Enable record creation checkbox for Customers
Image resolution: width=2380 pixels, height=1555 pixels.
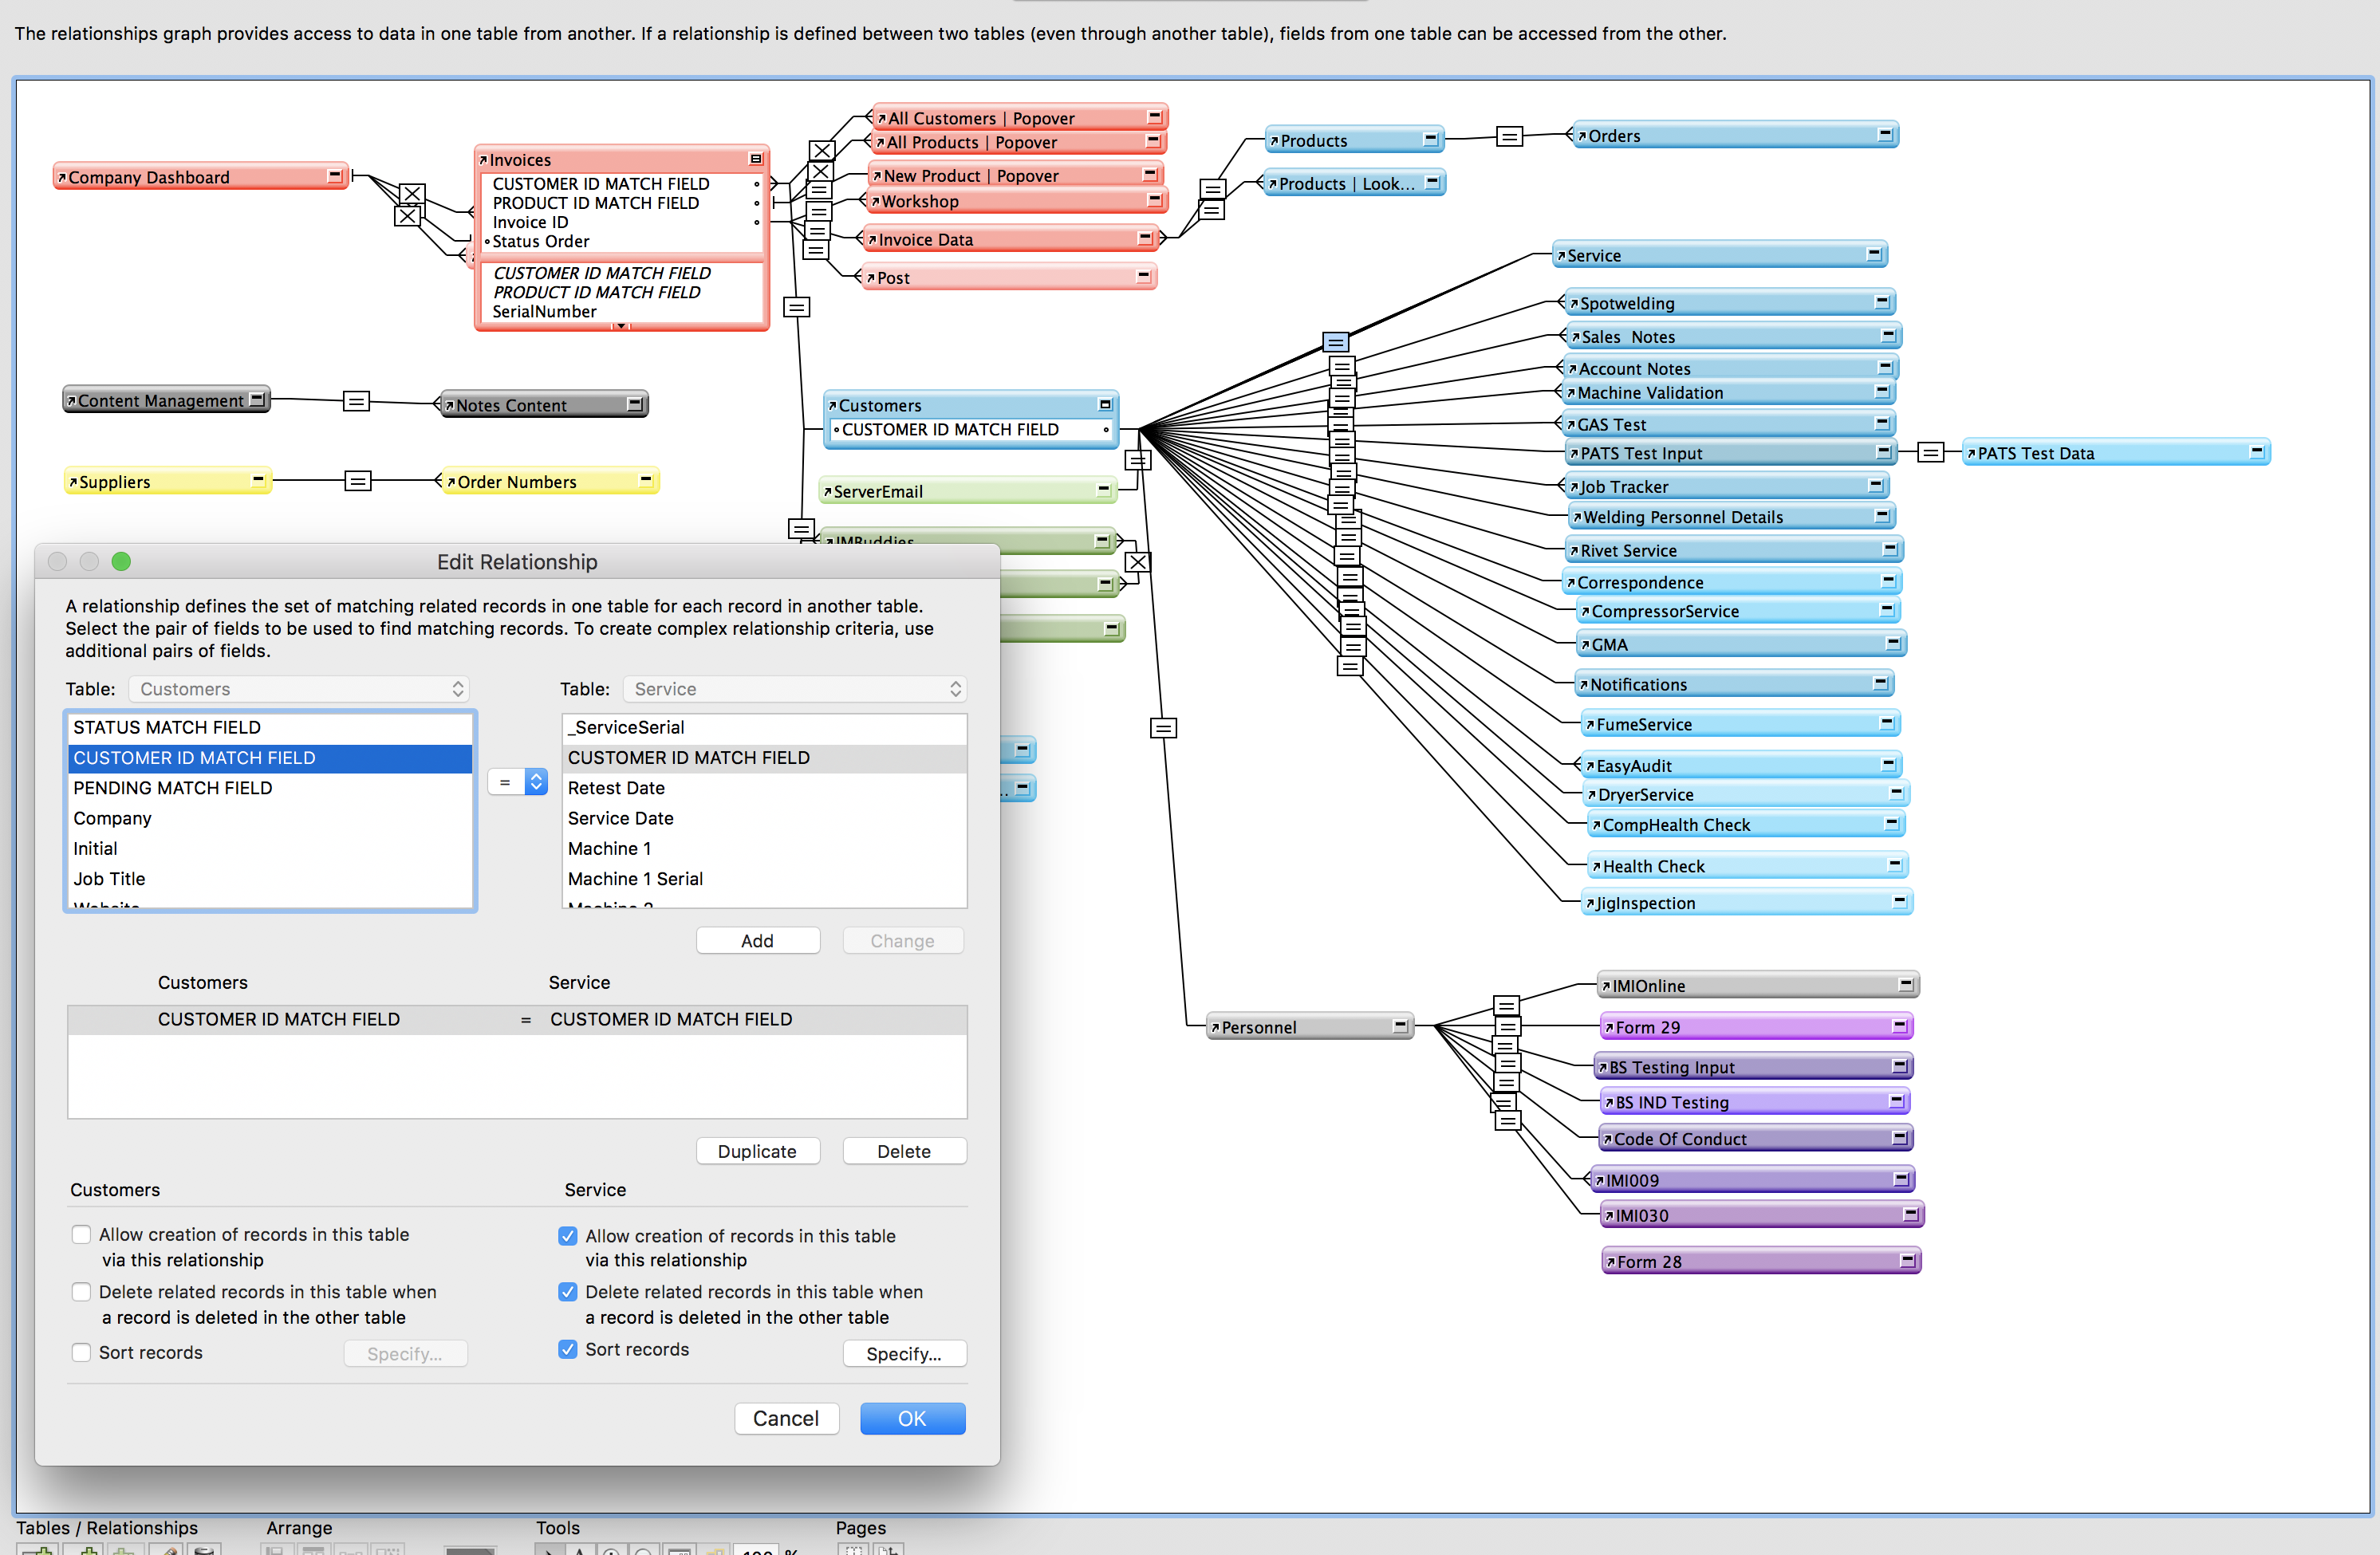[82, 1234]
